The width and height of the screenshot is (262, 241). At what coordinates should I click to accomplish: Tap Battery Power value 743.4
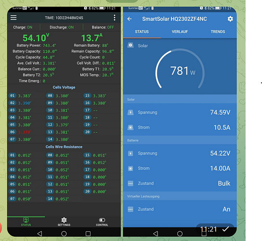coord(49,45)
